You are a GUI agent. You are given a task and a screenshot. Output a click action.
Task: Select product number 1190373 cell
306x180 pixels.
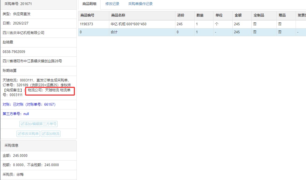(87, 24)
